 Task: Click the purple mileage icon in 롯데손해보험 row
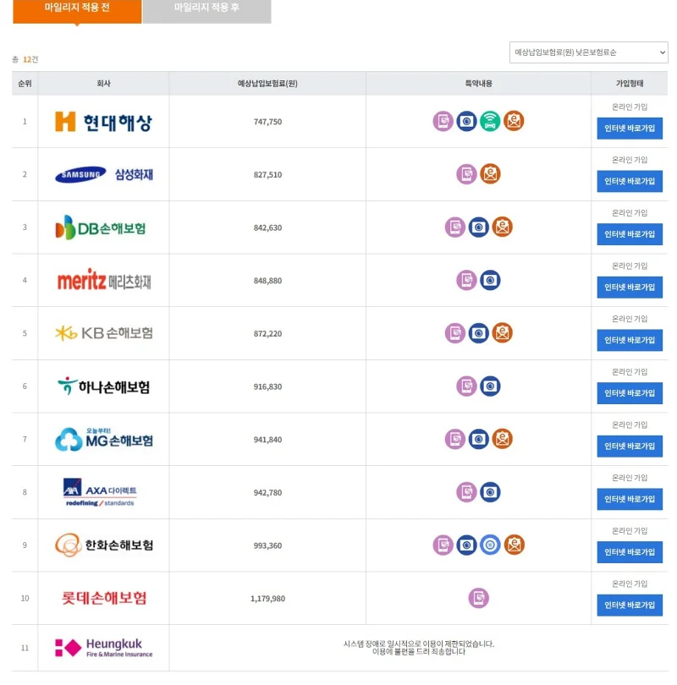pos(479,598)
